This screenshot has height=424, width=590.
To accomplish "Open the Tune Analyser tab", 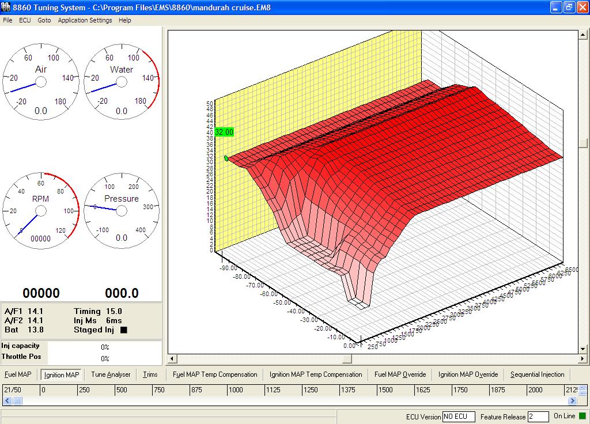I will point(111,374).
